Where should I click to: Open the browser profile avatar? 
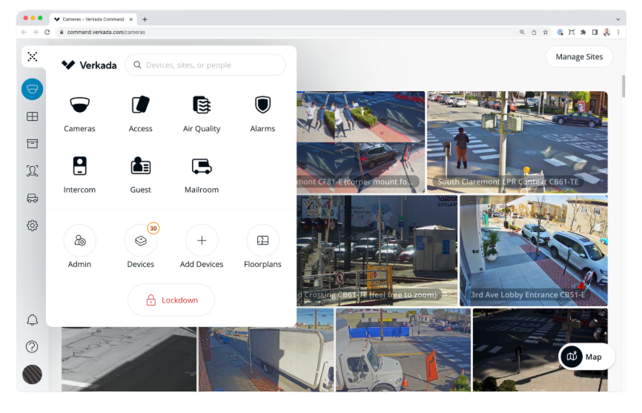click(x=607, y=32)
